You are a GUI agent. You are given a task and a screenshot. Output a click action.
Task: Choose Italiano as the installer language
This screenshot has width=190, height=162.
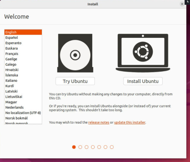coord(23,80)
